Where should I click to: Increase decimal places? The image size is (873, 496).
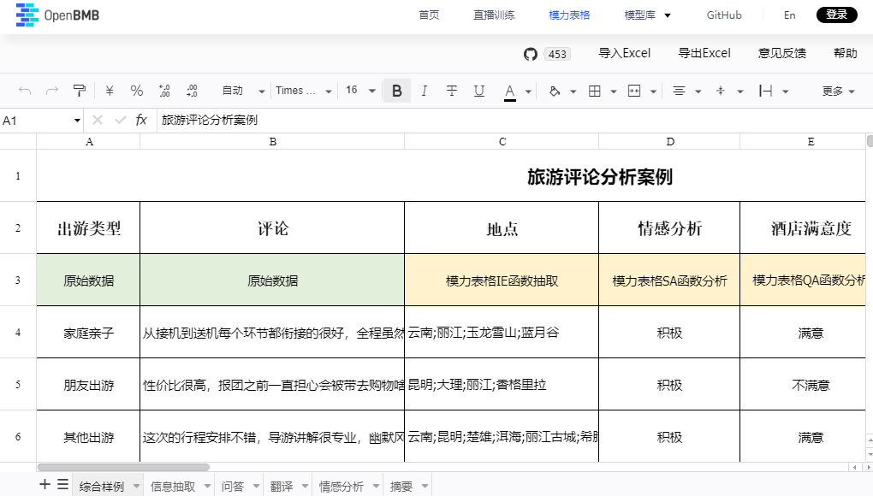click(163, 91)
